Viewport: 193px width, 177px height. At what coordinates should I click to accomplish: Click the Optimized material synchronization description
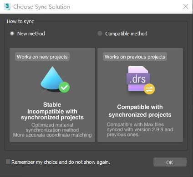pos(52,130)
